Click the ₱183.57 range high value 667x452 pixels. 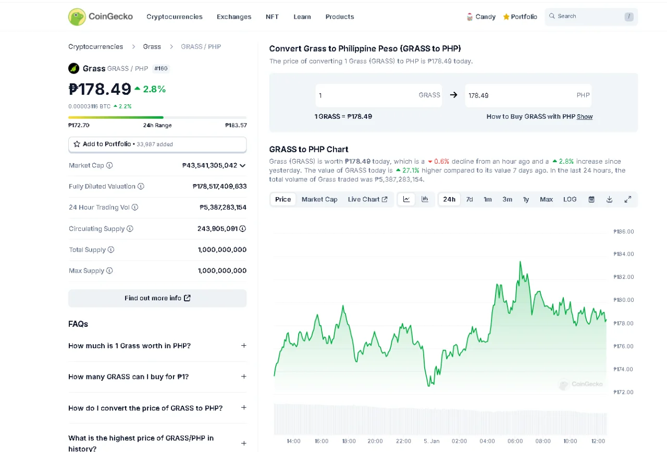(x=236, y=126)
